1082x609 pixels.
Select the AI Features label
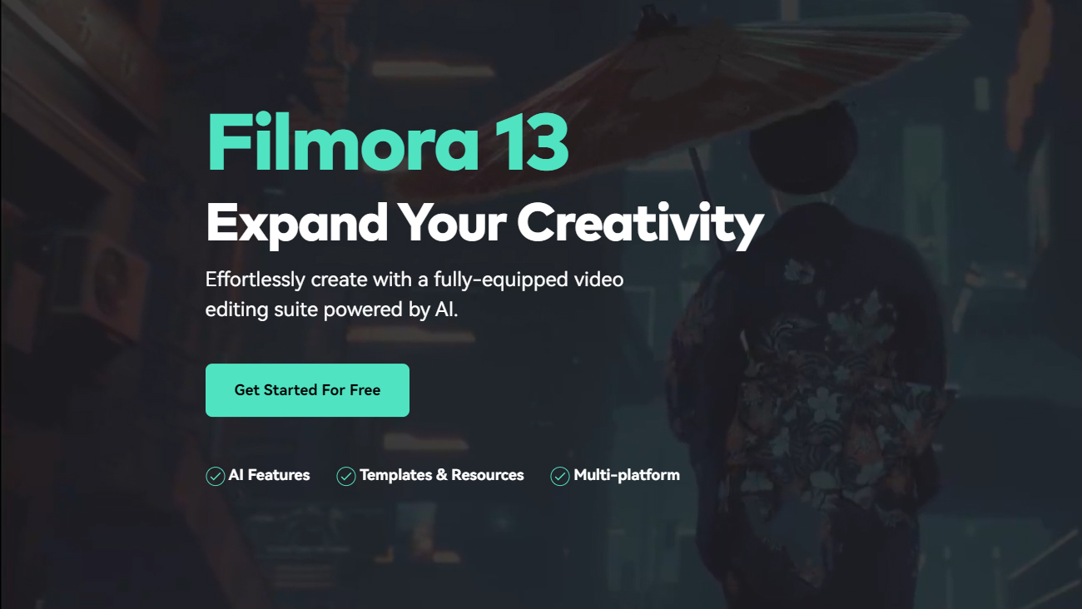[269, 475]
